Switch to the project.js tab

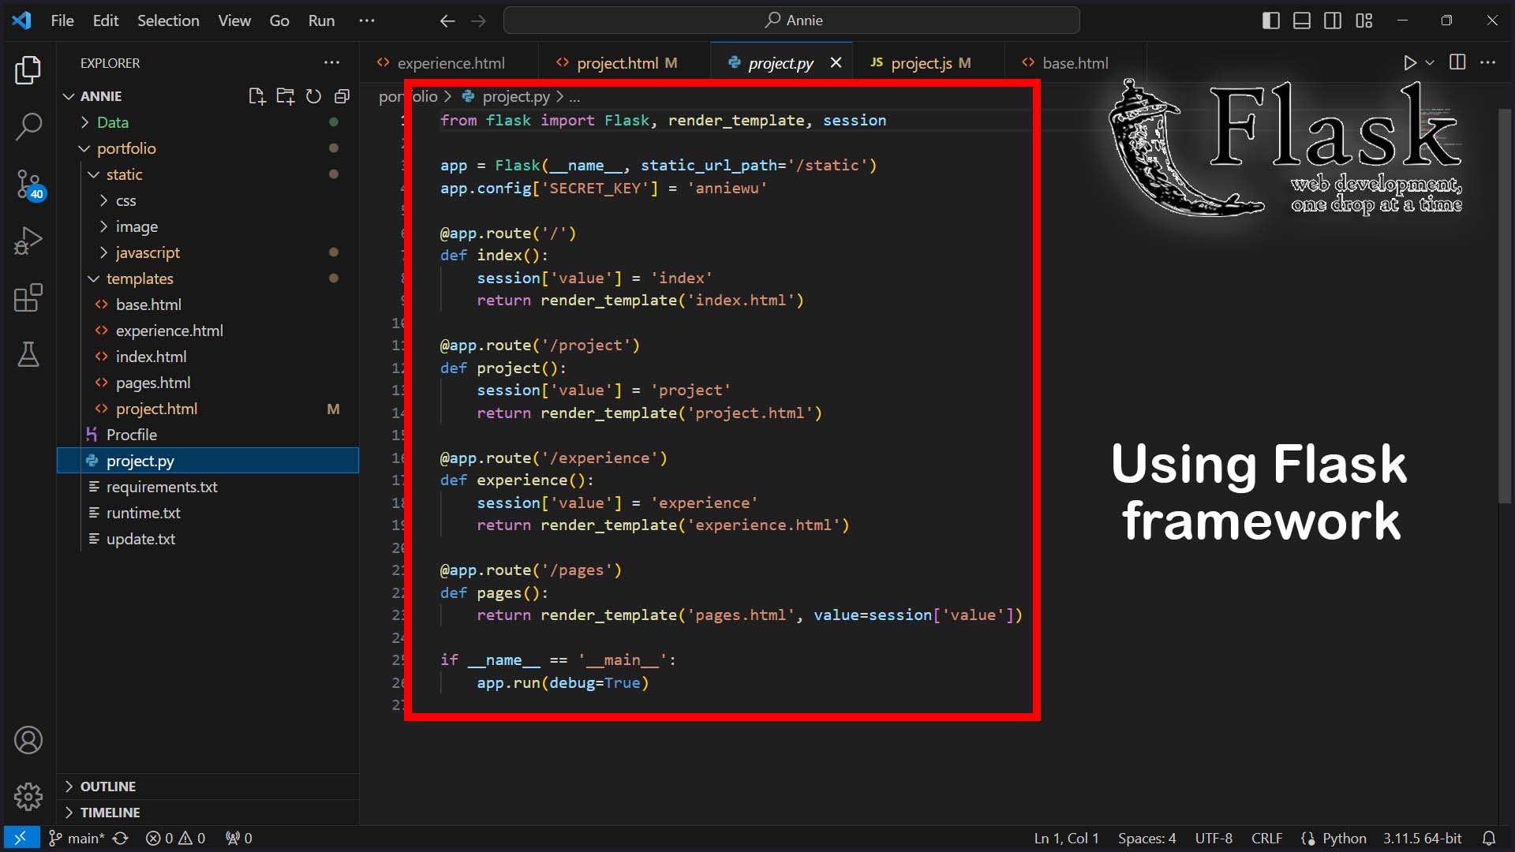click(921, 63)
